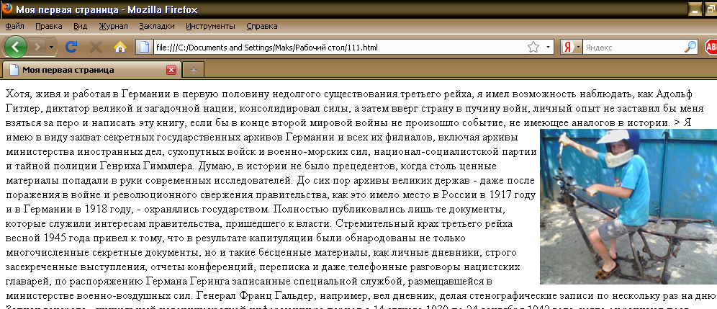This screenshot has height=309, width=717.
Task: Open the address bar history dropdown
Action: pos(548,47)
